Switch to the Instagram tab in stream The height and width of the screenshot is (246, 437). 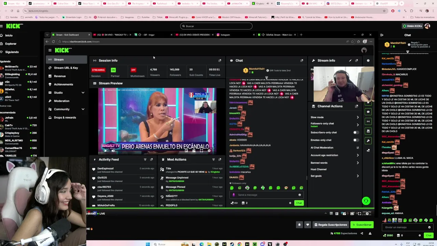pyautogui.click(x=236, y=35)
